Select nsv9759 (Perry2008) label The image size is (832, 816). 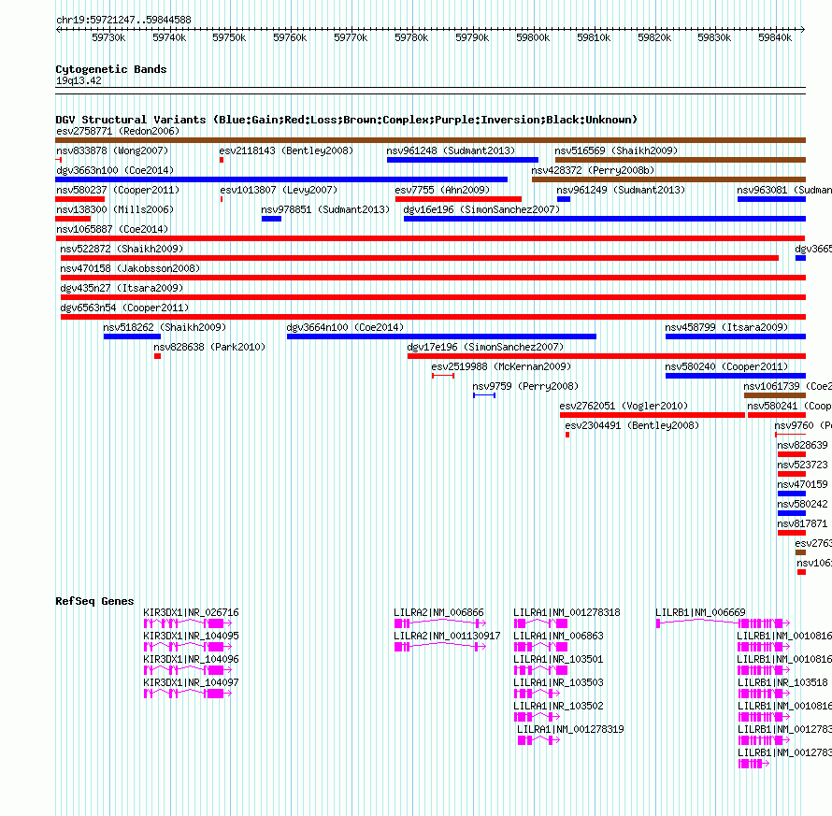tap(525, 386)
